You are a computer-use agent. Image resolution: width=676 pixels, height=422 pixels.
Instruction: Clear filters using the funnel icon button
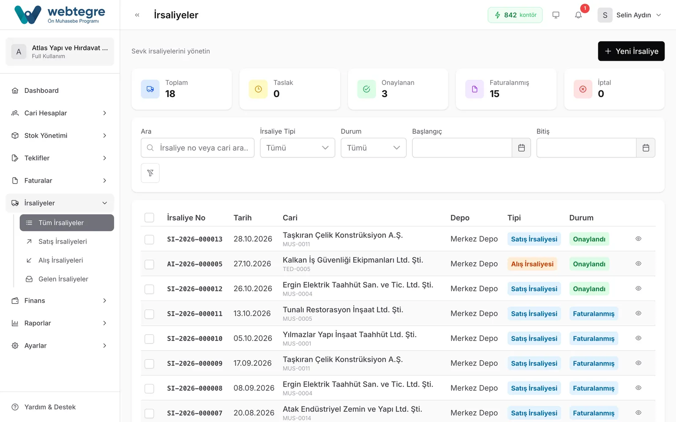[x=150, y=173]
